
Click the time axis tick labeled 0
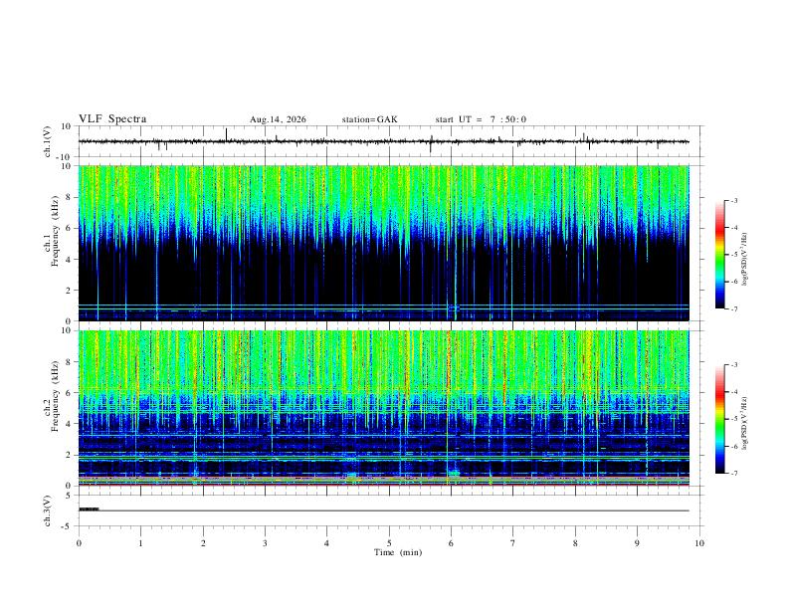pos(79,543)
